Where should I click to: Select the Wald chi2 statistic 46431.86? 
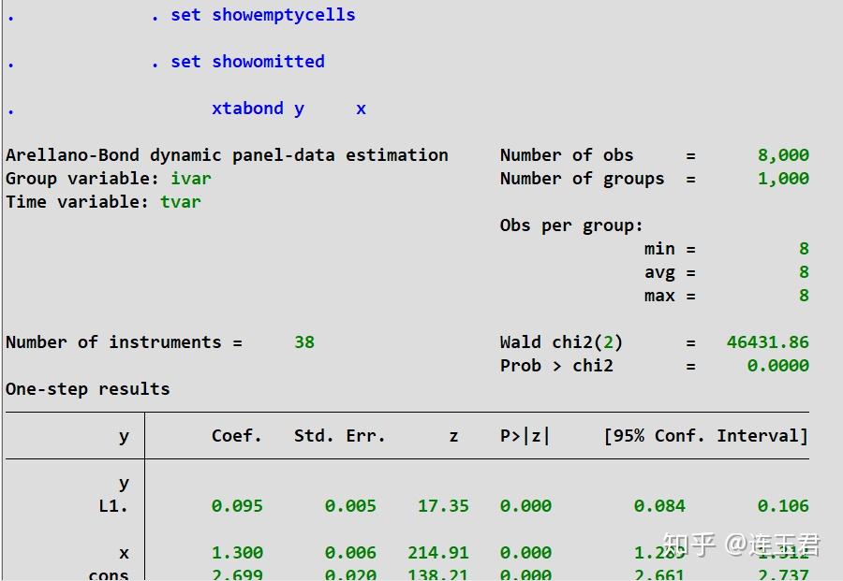point(768,341)
